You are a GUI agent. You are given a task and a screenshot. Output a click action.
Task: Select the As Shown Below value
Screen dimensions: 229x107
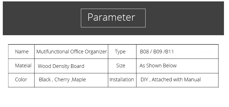tap(158, 66)
